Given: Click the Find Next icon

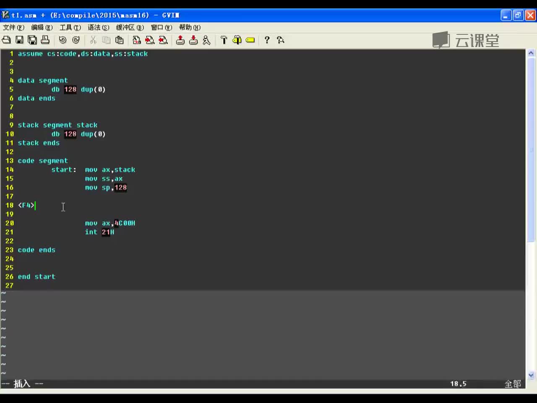Looking at the screenshot, I should (x=150, y=40).
